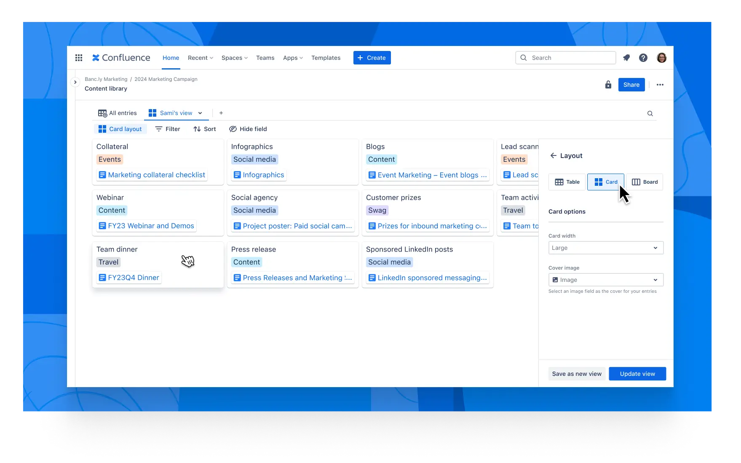
Task: Go to the Home tab
Action: point(171,58)
